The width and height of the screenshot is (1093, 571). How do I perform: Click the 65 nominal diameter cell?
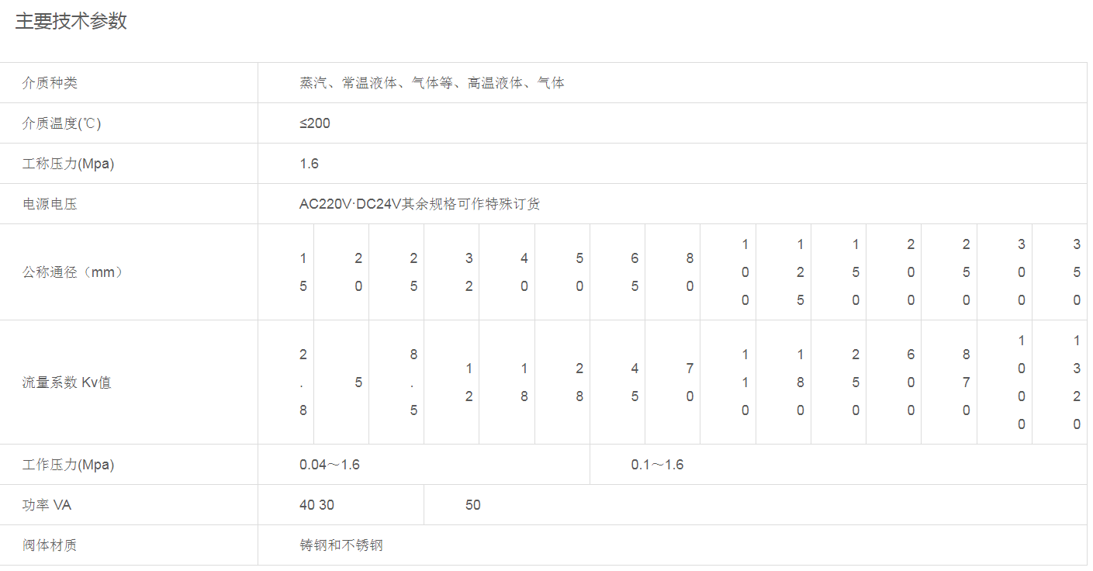[x=635, y=272]
